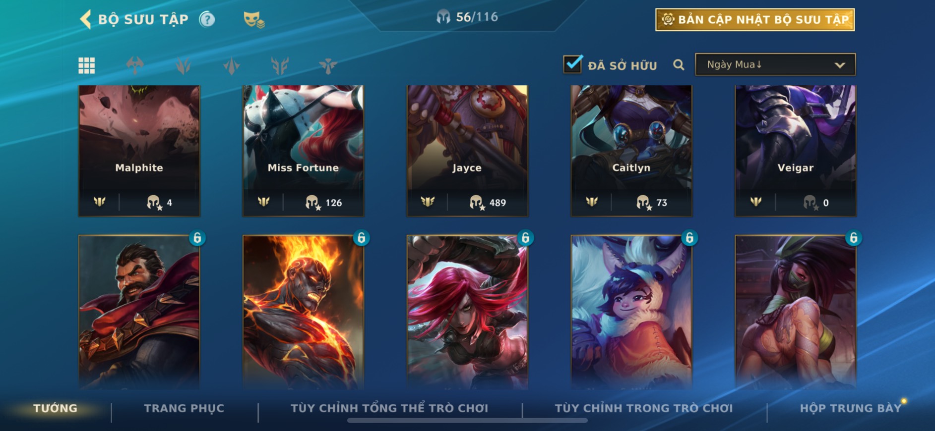Open the help question mark icon

[207, 19]
